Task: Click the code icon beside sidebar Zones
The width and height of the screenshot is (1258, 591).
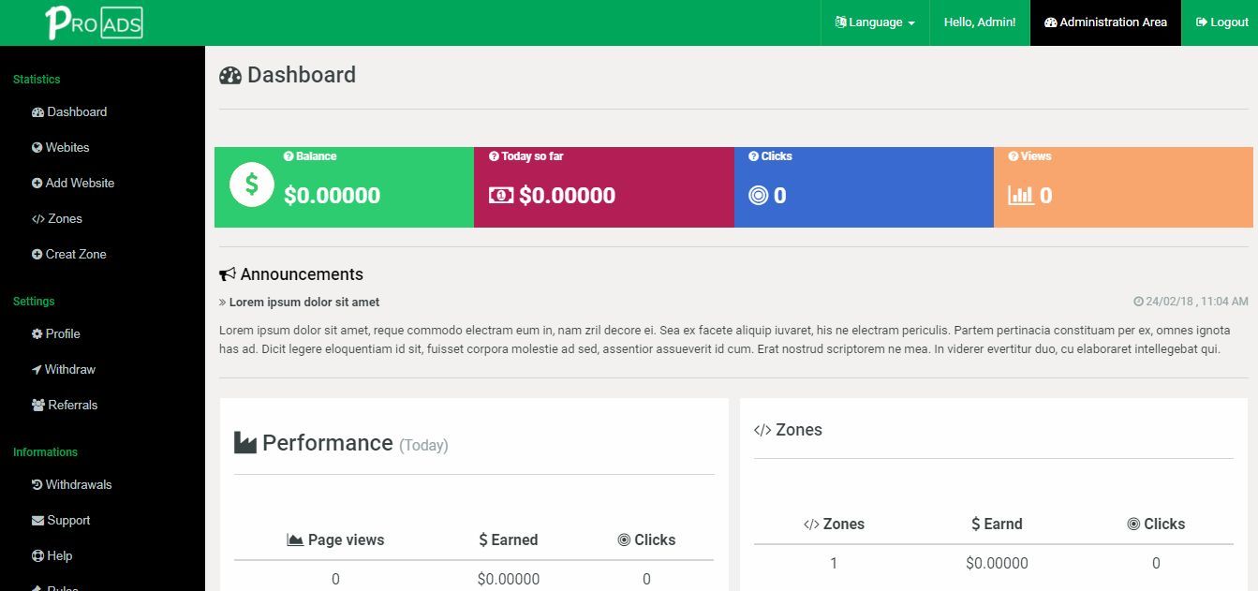Action: [37, 219]
